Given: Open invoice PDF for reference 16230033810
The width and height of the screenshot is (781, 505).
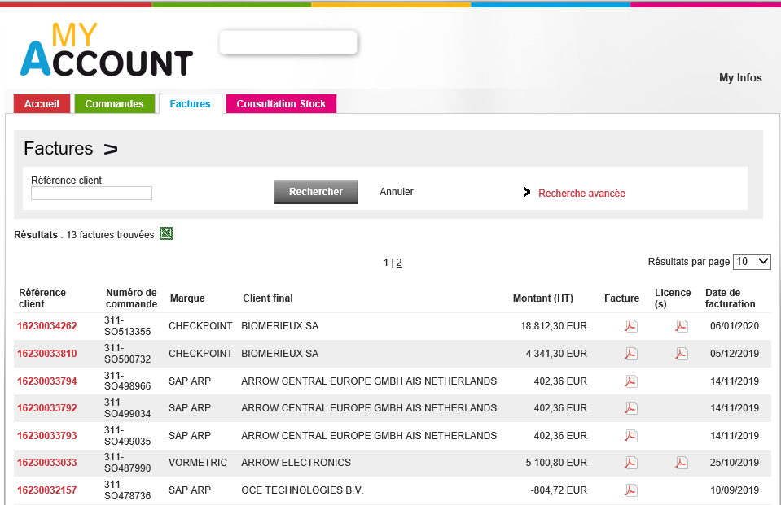Looking at the screenshot, I should pos(630,354).
